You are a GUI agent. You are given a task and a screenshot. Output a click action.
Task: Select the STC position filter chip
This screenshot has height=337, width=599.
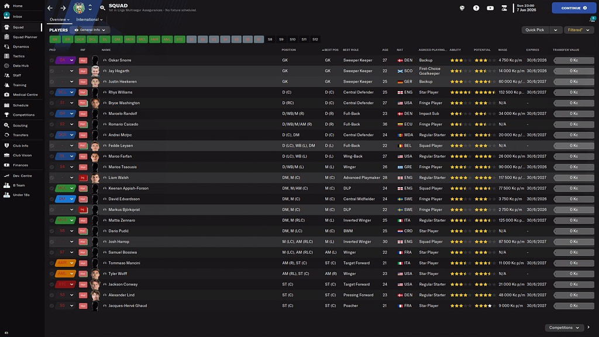point(180,39)
